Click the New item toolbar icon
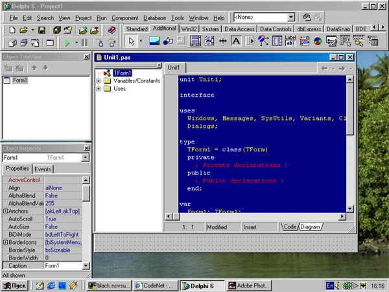The image size is (389, 292). coord(12,30)
